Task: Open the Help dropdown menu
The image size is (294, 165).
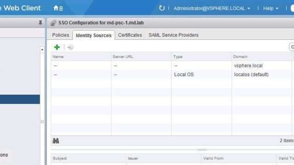Action: pos(271,8)
